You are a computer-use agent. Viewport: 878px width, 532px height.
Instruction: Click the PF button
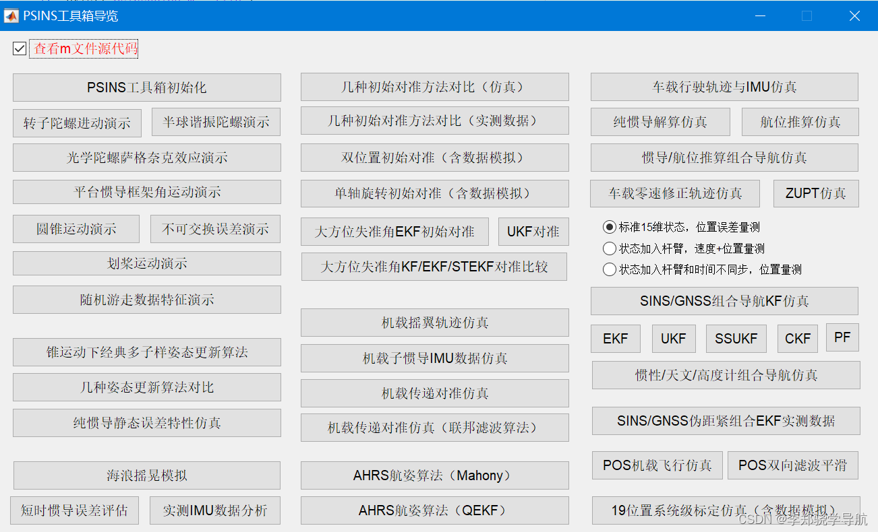coord(843,337)
